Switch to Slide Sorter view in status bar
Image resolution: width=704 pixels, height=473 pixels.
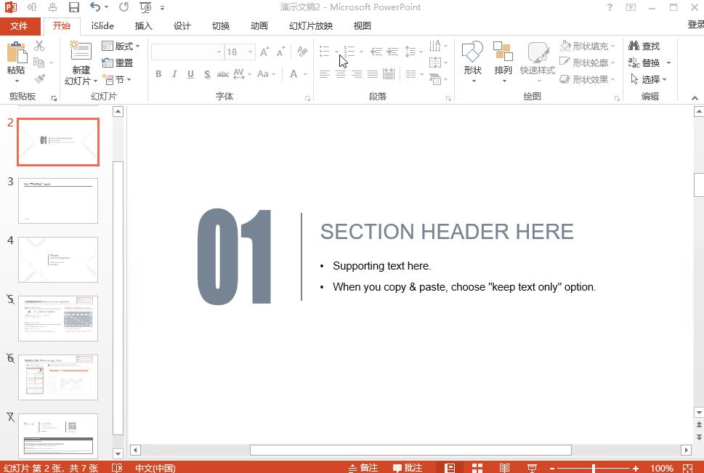tap(477, 468)
